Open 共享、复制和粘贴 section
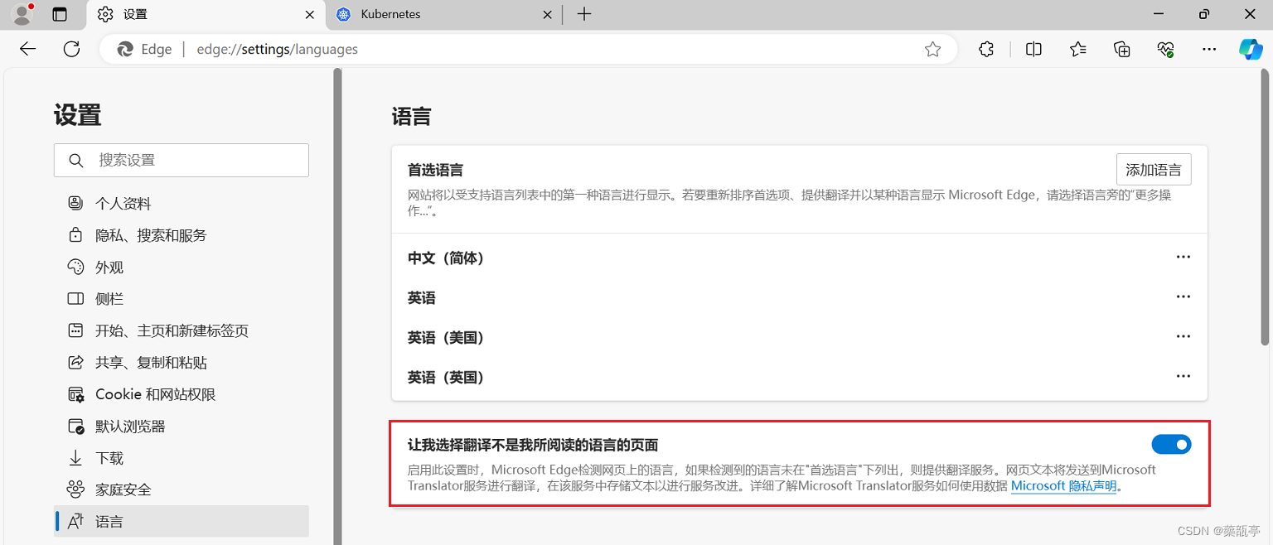 (181, 363)
